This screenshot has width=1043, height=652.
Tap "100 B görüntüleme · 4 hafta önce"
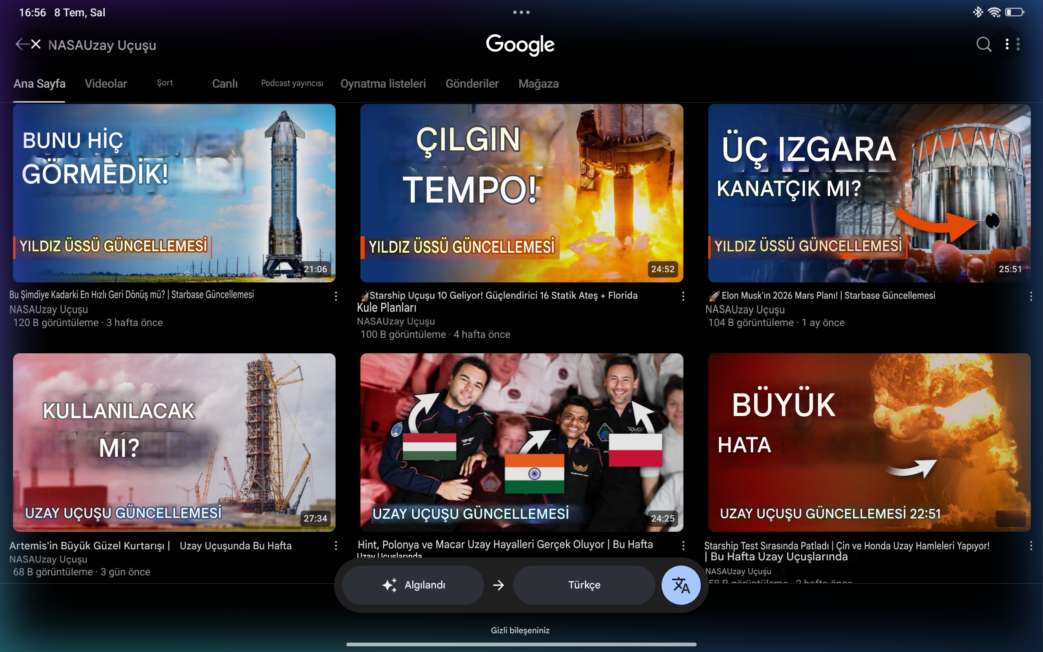[435, 334]
